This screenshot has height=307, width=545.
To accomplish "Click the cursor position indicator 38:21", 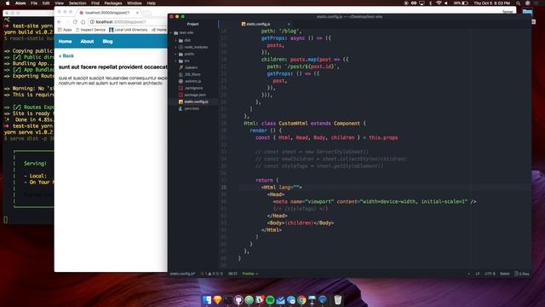I will tap(232, 274).
